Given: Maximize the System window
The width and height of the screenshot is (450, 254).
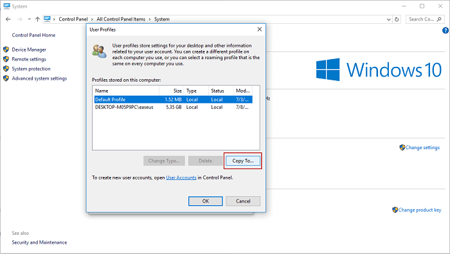Looking at the screenshot, I should tap(422, 6).
